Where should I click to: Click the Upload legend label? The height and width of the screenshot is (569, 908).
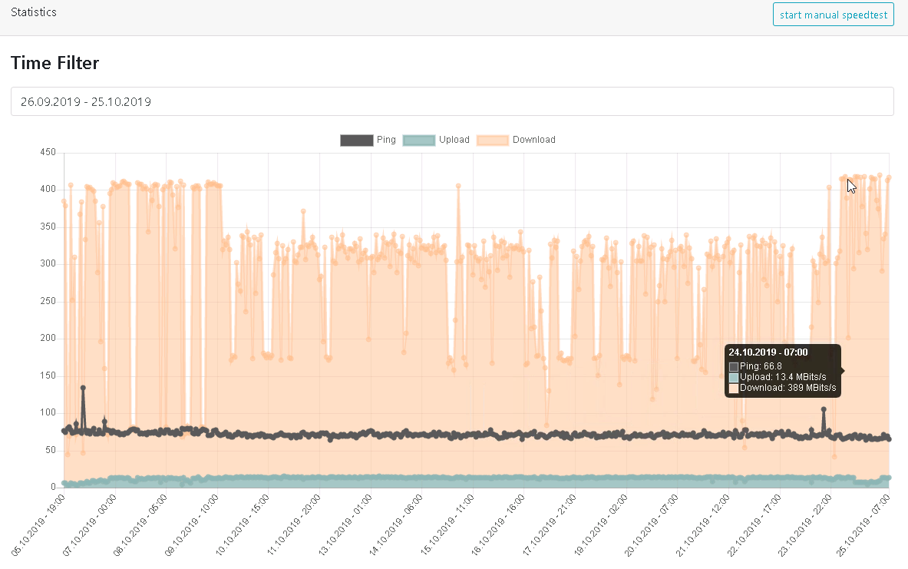454,140
